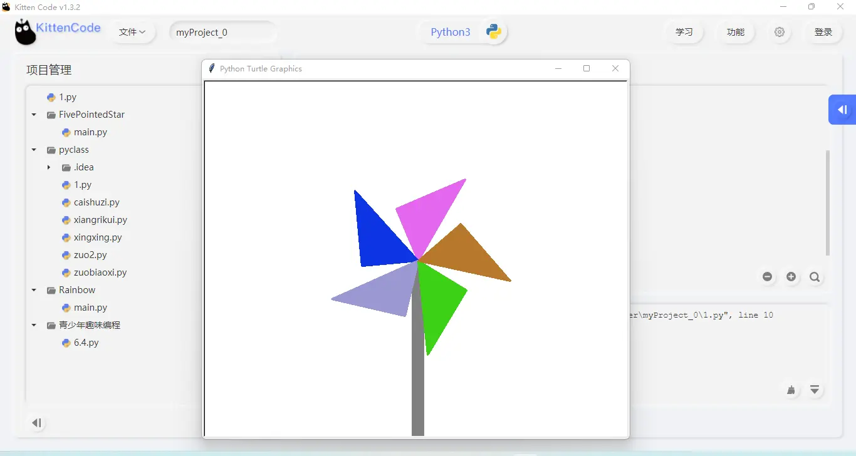Open the 功能 menu
Viewport: 856px width, 456px height.
(735, 32)
